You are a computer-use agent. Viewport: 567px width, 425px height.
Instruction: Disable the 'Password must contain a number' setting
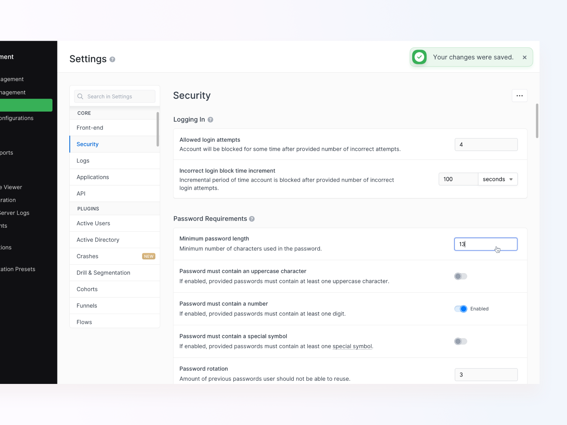coord(461,308)
